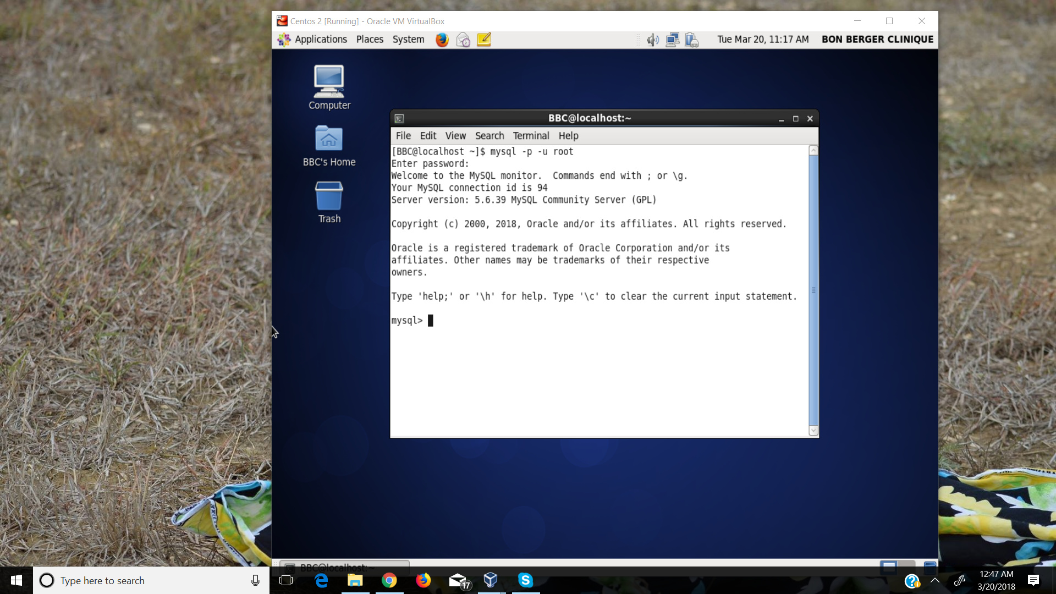Click the volume speaker icon in GNOME panel
Viewport: 1056px width, 594px height.
pyautogui.click(x=652, y=40)
